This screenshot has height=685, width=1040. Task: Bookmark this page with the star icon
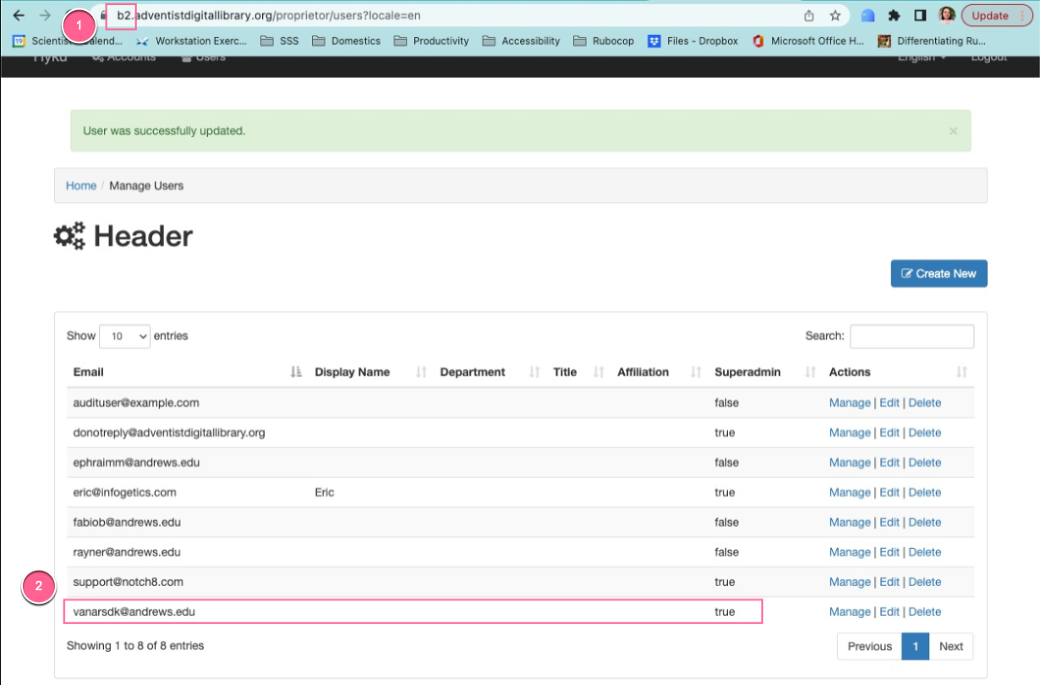point(835,15)
